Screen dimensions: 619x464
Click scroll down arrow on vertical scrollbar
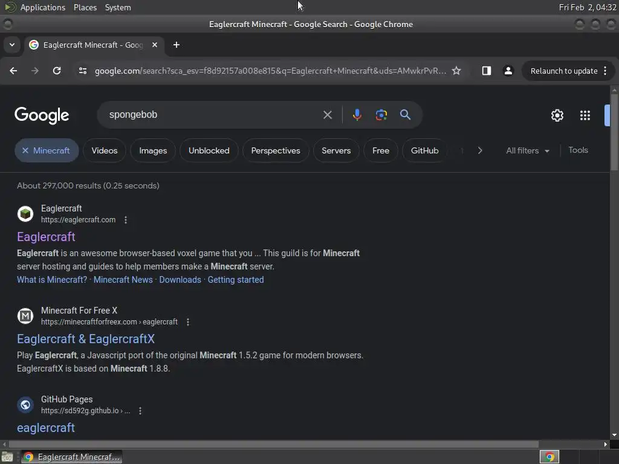(x=614, y=435)
